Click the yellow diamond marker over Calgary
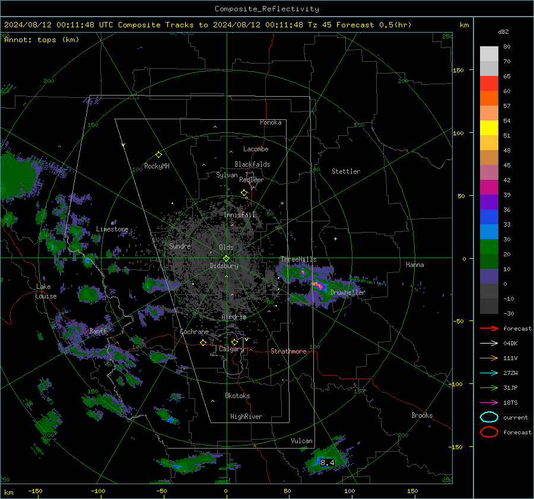 pos(234,342)
